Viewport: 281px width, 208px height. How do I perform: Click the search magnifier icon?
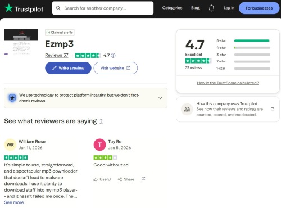[x=58, y=8]
